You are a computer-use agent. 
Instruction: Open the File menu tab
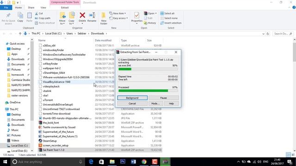pyautogui.click(x=6, y=7)
